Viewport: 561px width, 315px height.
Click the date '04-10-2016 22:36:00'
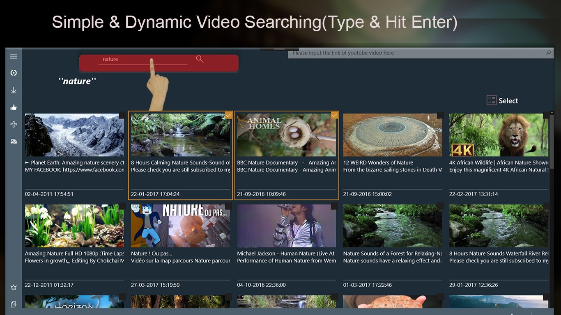point(261,285)
